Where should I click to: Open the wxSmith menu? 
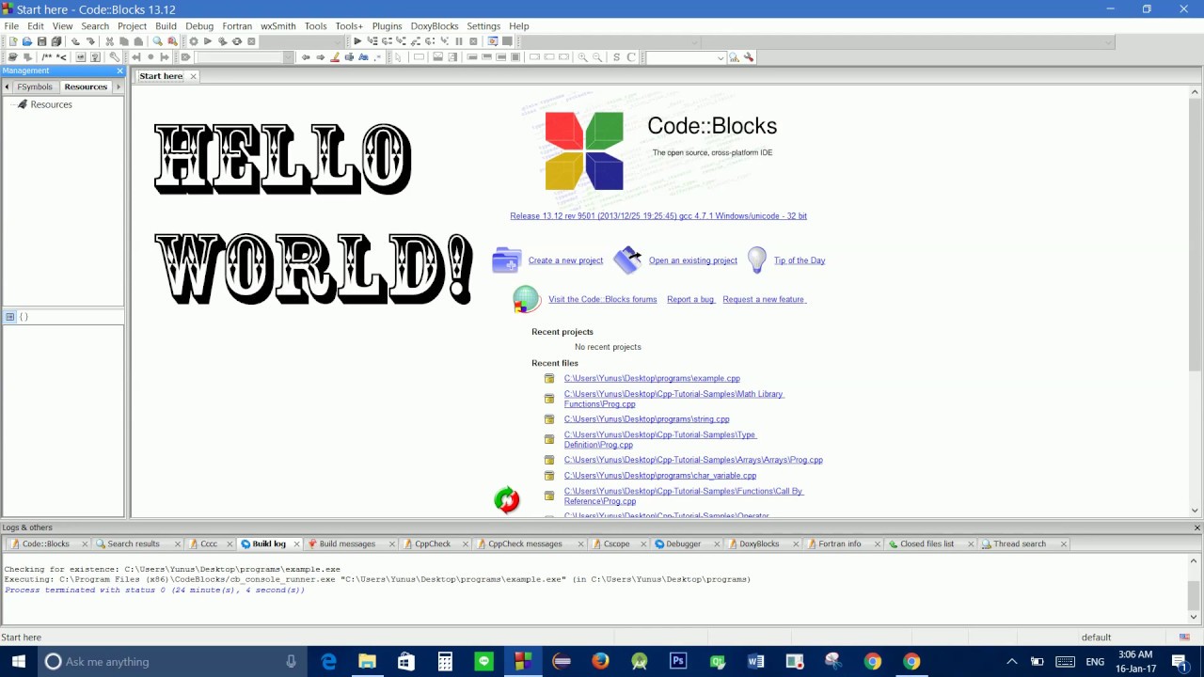pos(277,25)
